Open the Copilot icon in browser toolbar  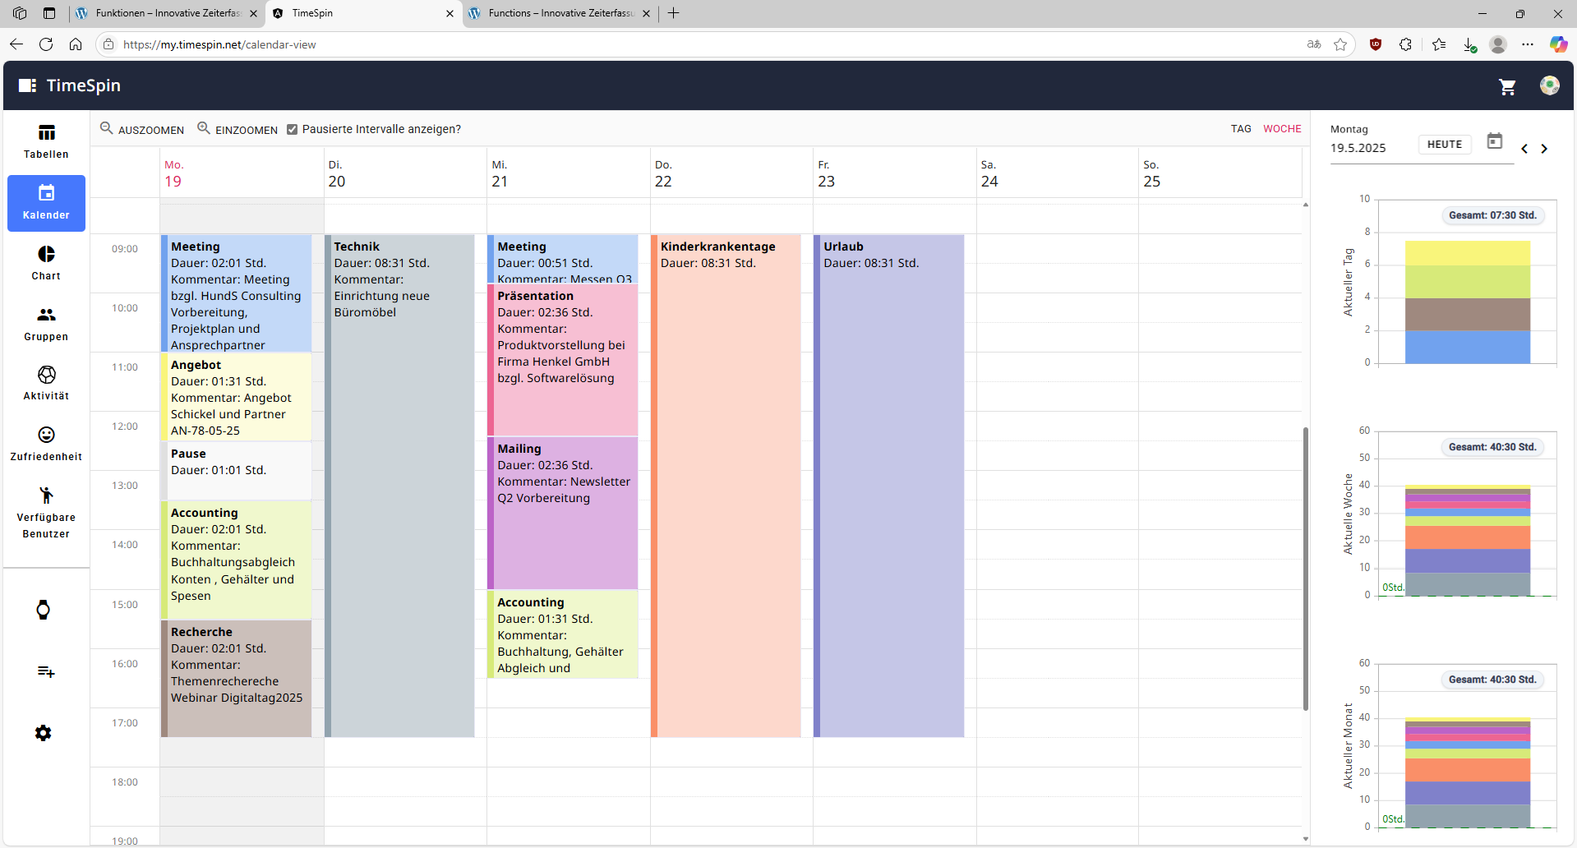[x=1558, y=44]
